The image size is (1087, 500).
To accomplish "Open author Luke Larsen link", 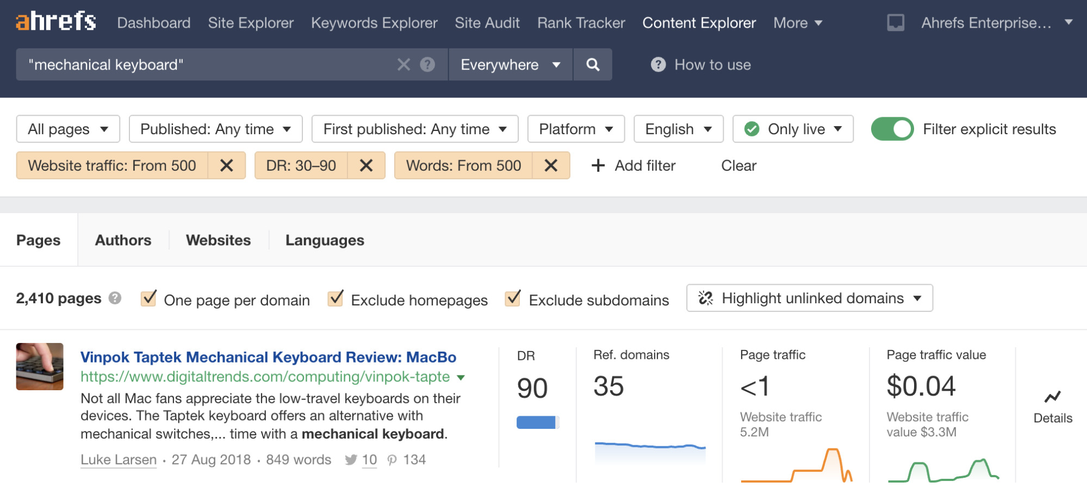I will pyautogui.click(x=119, y=460).
